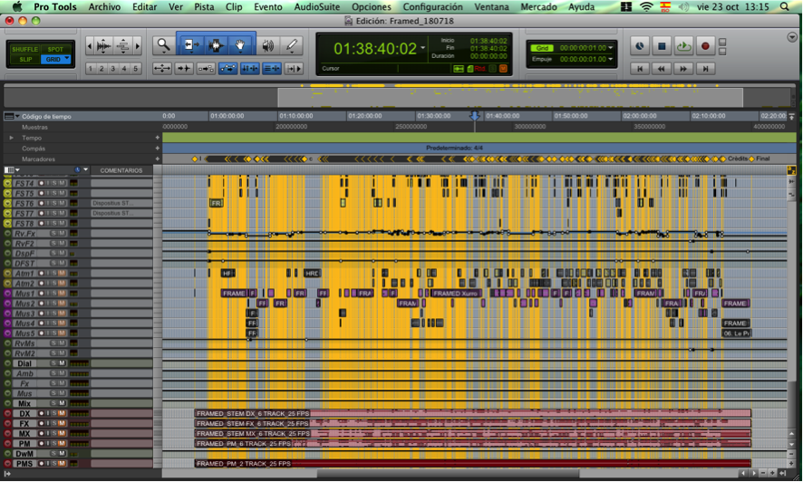Select the Zoomer magnifying glass tool
The height and width of the screenshot is (482, 803).
(x=163, y=45)
